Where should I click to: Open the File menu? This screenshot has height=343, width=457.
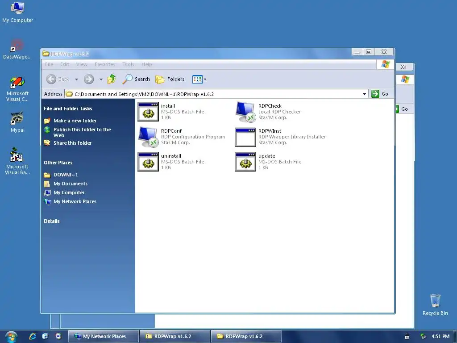pyautogui.click(x=49, y=64)
